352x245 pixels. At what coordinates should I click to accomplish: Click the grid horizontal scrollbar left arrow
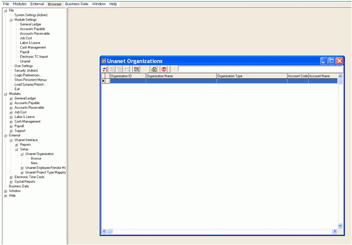(x=104, y=231)
